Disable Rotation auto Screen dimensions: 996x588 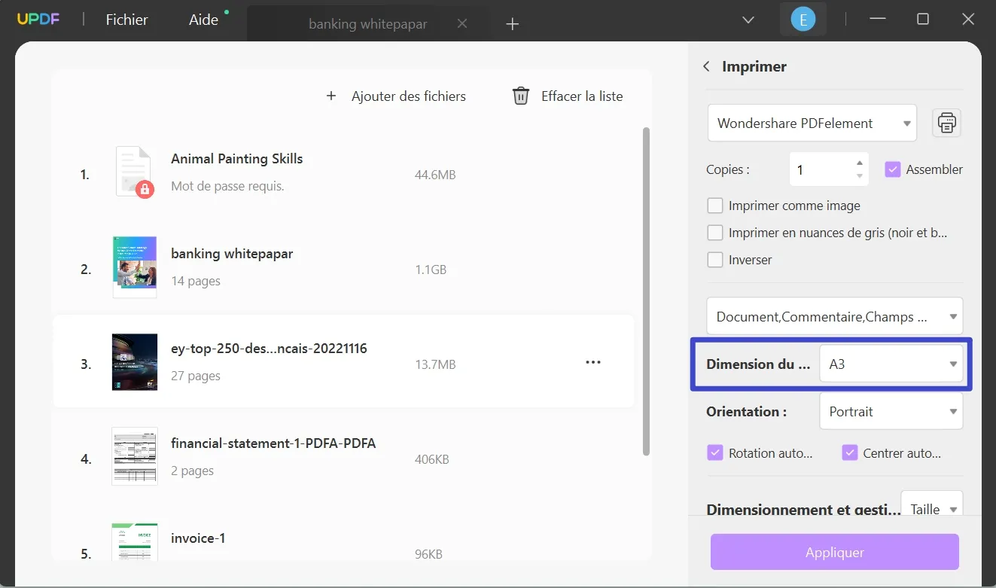714,452
